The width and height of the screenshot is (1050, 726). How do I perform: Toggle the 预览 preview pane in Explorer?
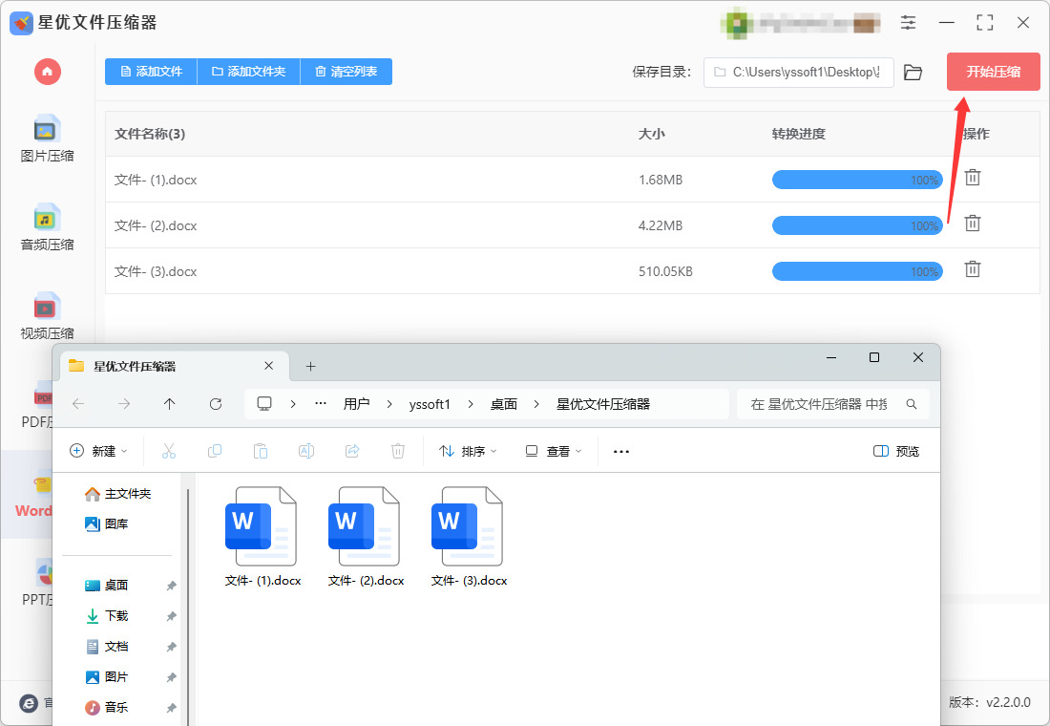896,451
